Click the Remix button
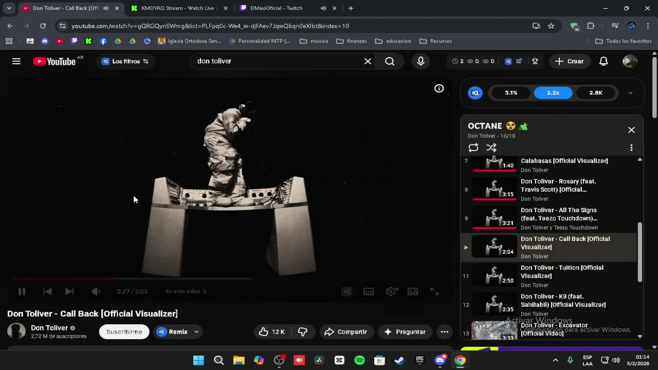The image size is (658, 370). (172, 331)
